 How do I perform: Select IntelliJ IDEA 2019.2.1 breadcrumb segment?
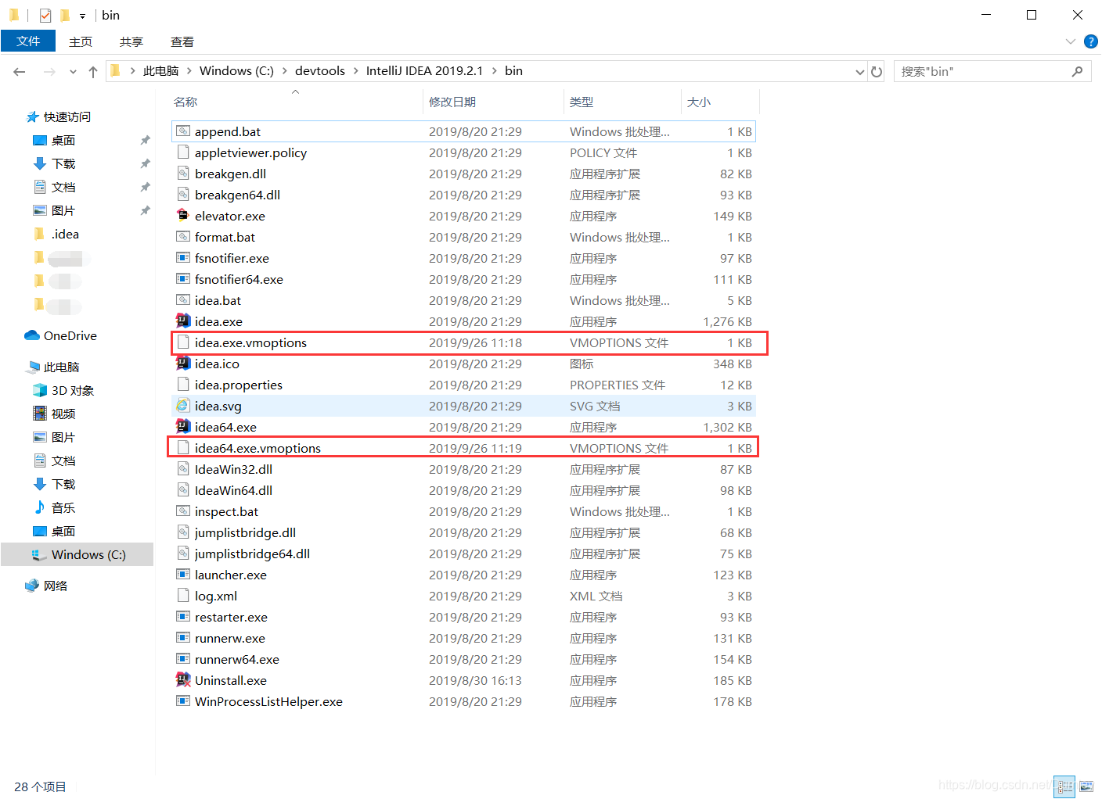pyautogui.click(x=425, y=71)
